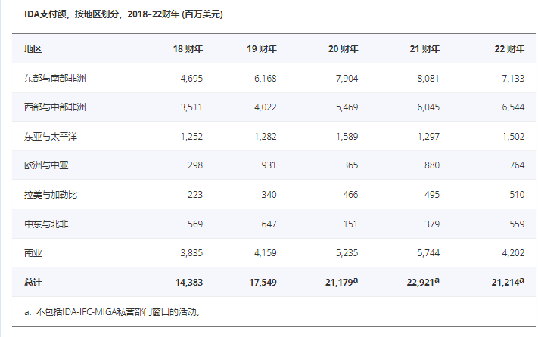
Task: Click the row label '南亚'
Action: 33,253
